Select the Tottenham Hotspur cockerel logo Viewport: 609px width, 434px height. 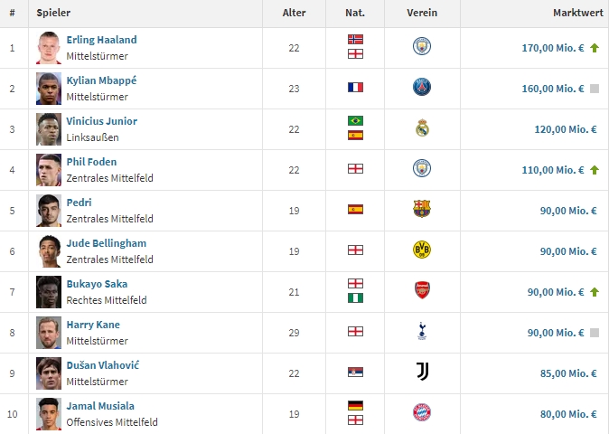[422, 331]
